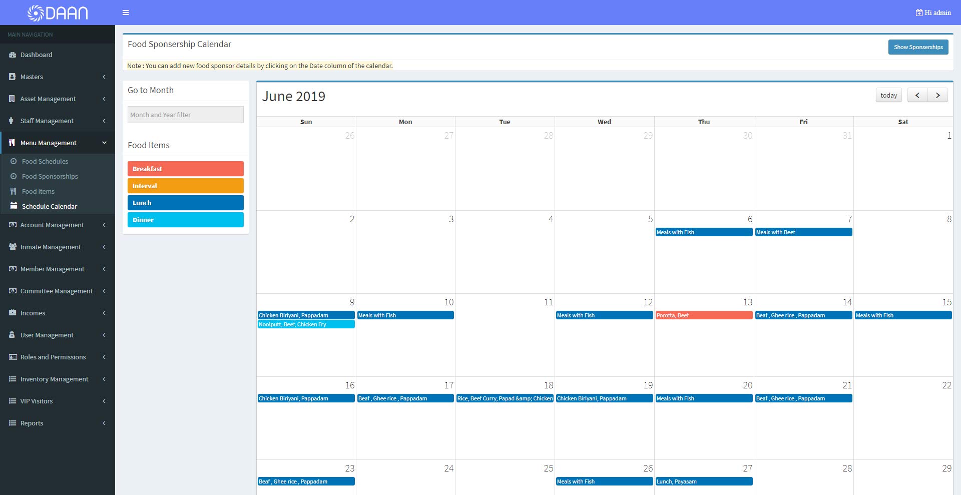
Task: Click the Food Sponsorships clock icon
Action: (14, 176)
